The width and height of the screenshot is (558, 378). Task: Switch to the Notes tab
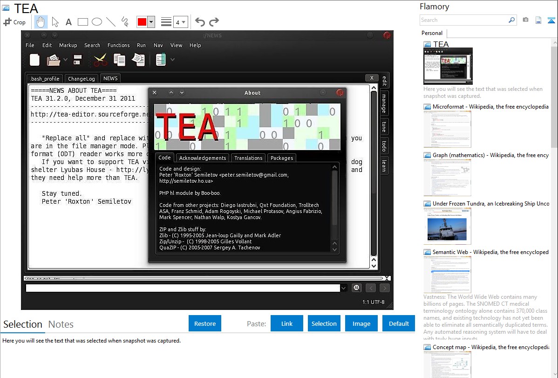click(61, 324)
